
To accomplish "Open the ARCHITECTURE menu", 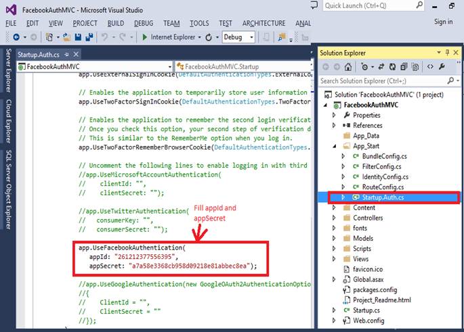I will [x=263, y=24].
